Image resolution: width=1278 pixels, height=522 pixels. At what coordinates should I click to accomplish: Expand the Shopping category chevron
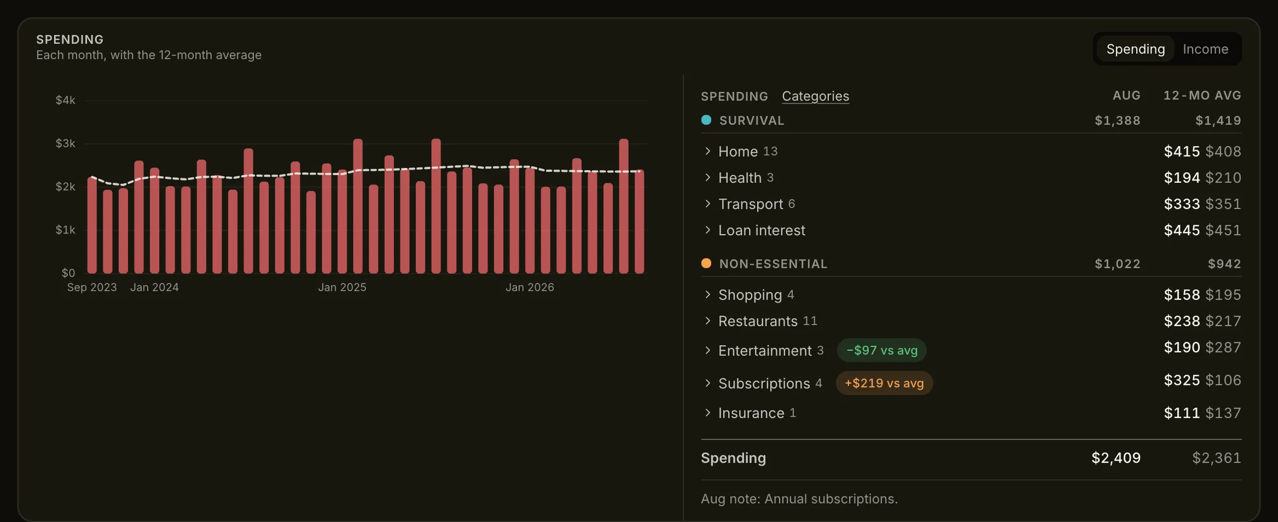707,294
